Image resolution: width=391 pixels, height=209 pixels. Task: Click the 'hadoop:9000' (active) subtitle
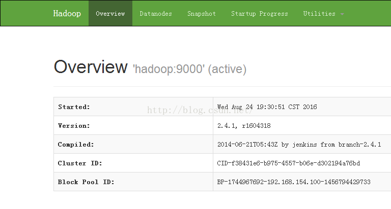point(190,69)
